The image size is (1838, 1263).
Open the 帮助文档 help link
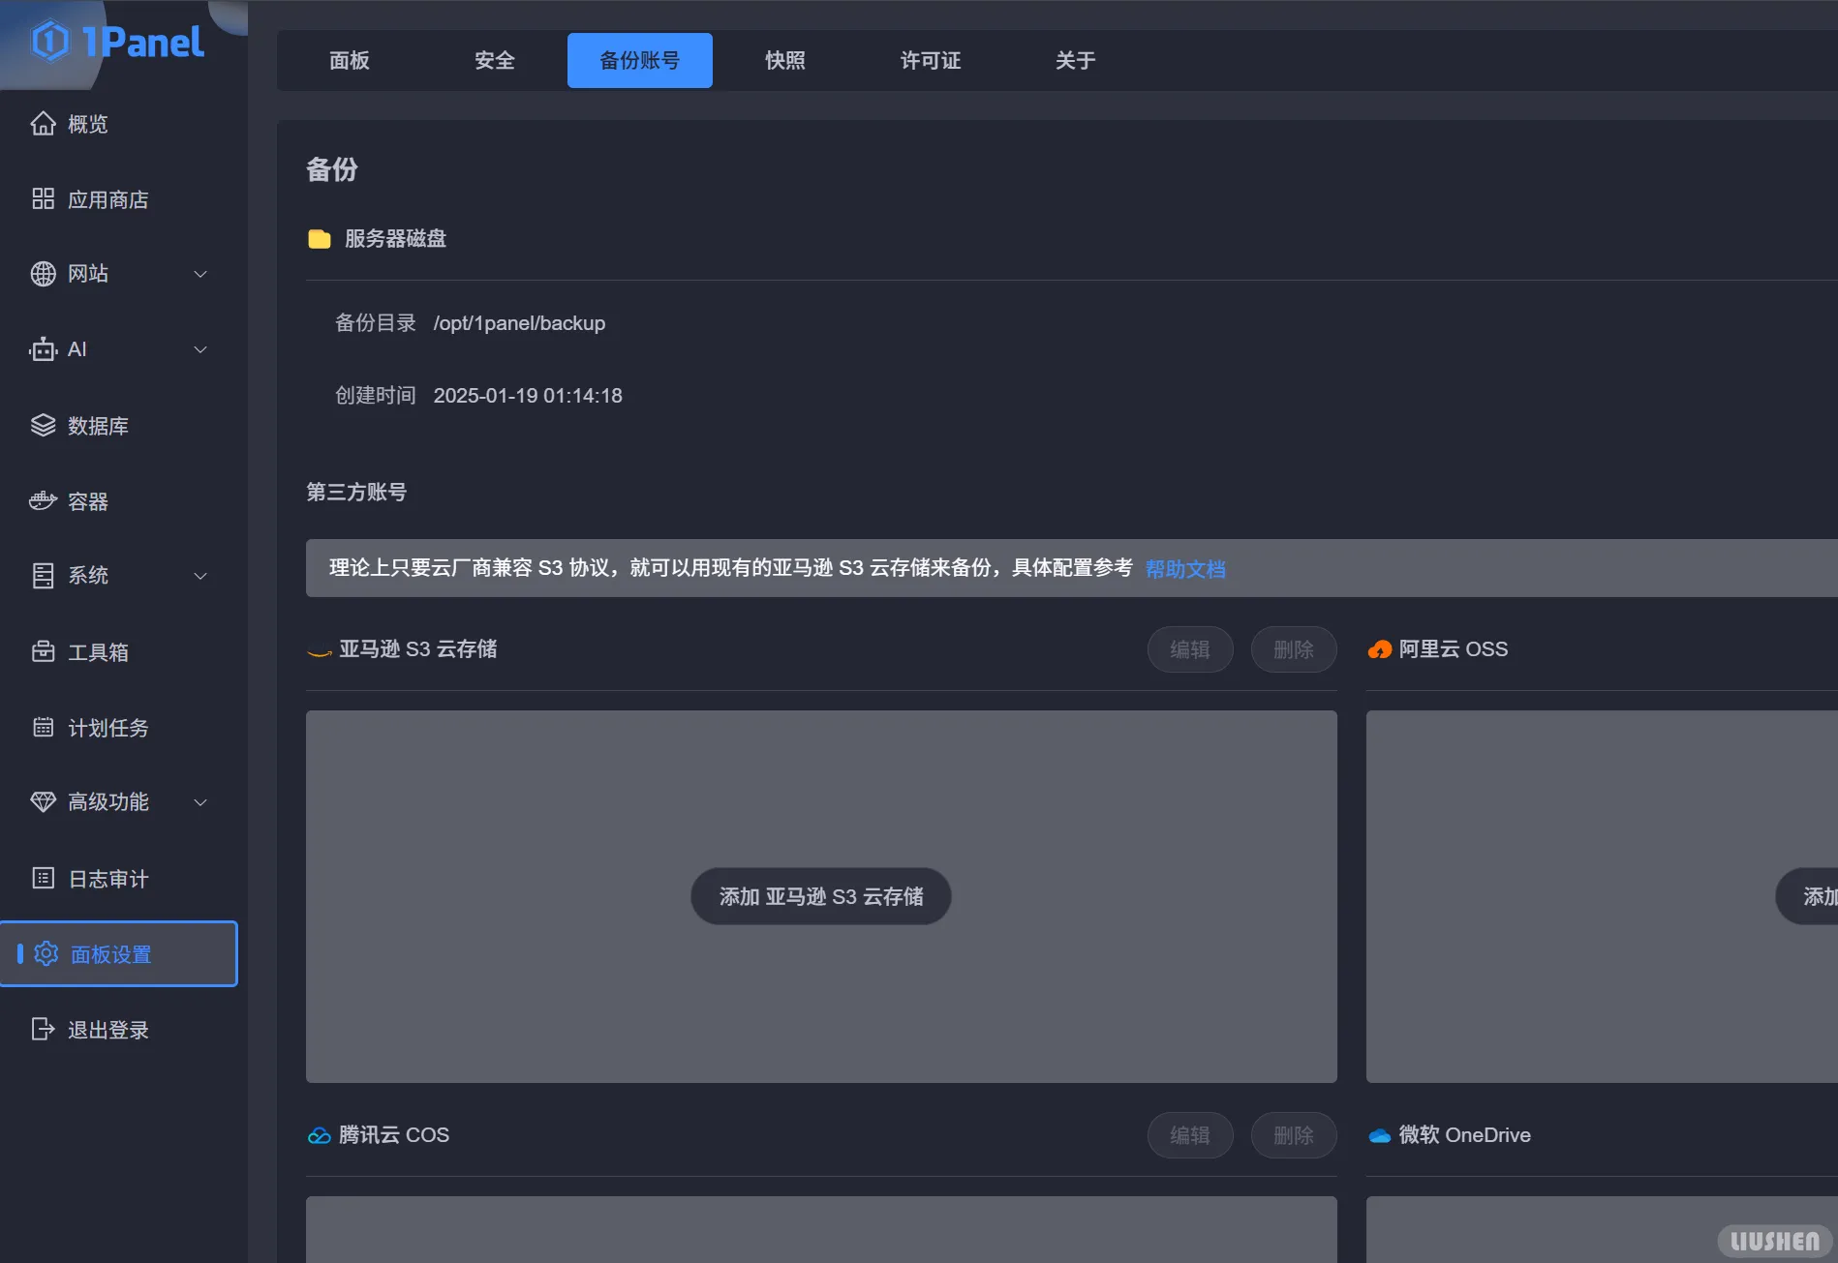click(1185, 569)
